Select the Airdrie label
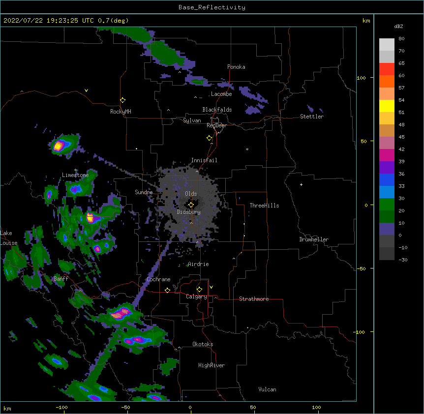 click(x=198, y=264)
